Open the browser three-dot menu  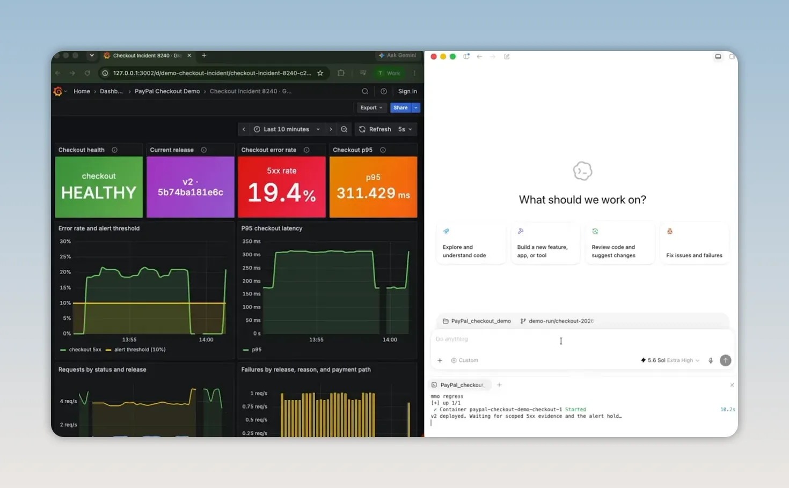414,73
